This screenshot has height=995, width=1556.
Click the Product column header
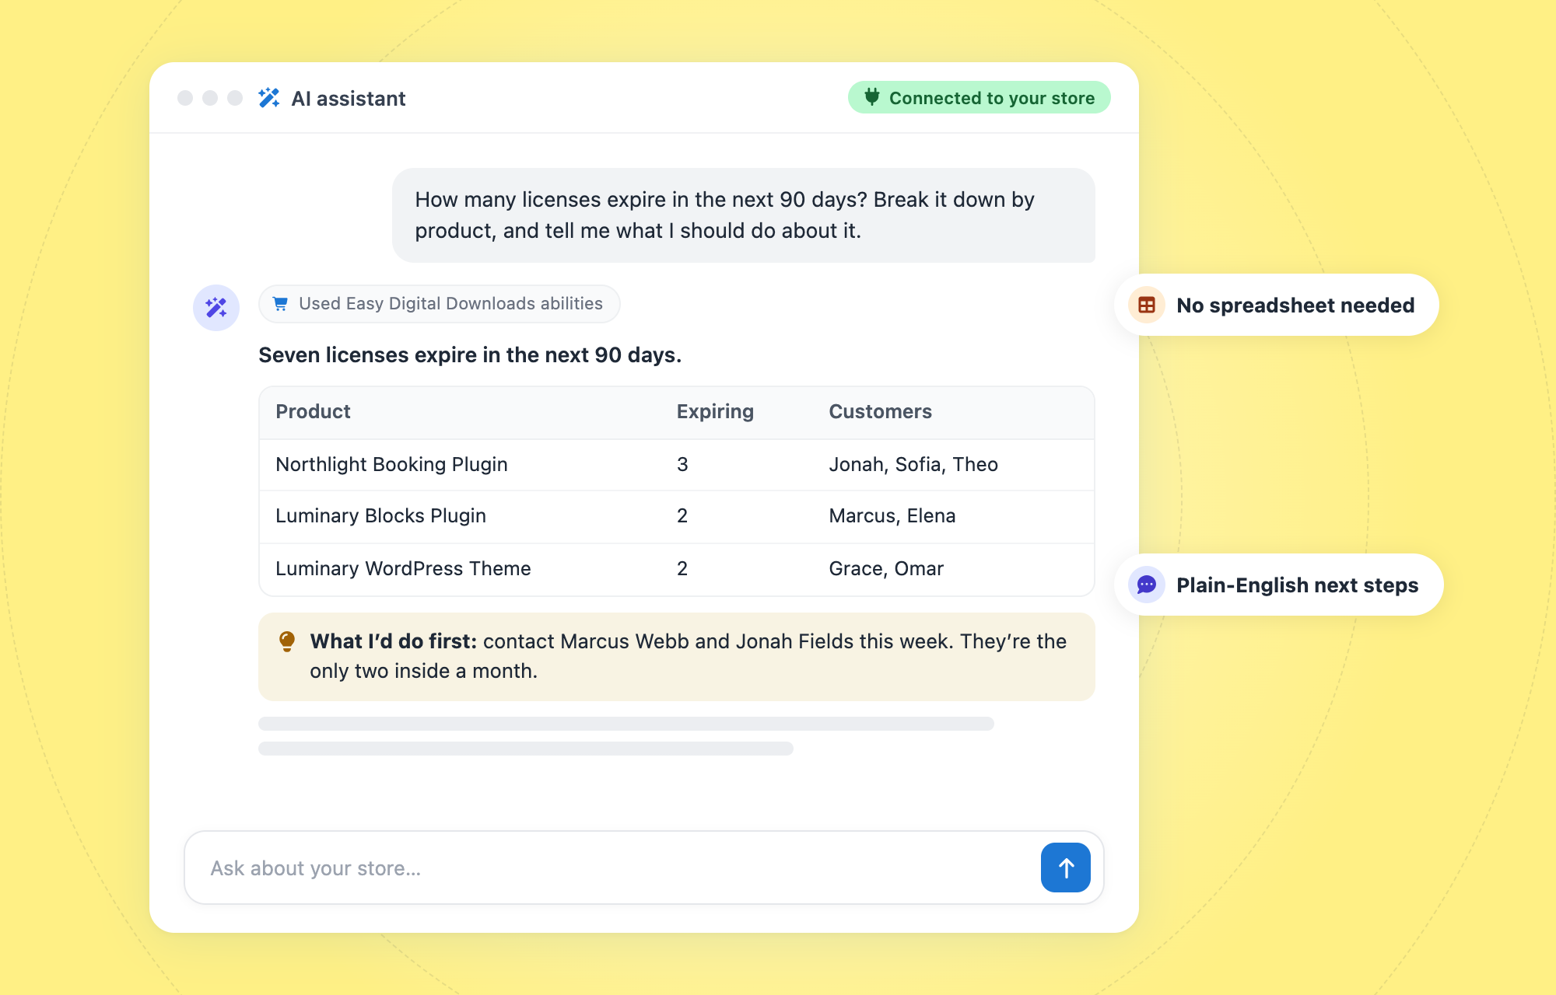[x=313, y=411]
